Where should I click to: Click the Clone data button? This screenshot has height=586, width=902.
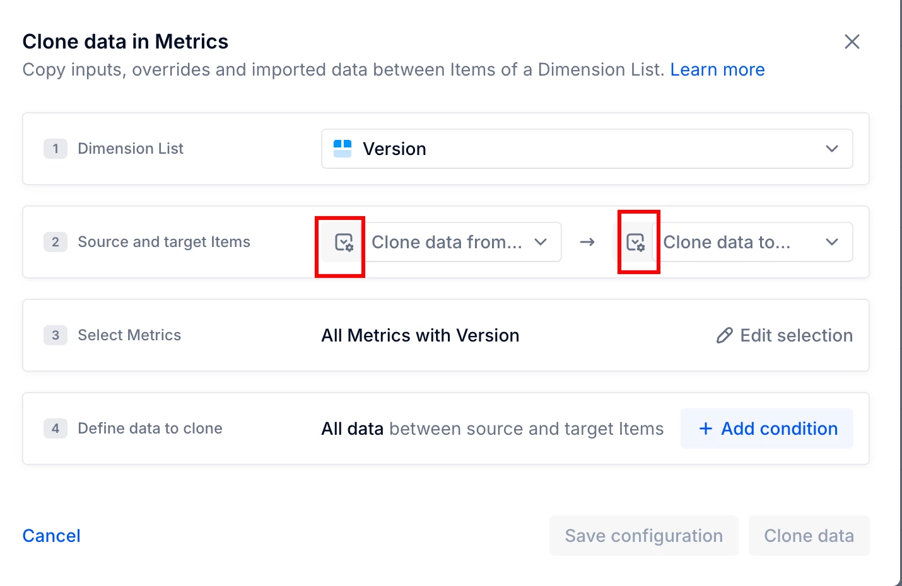tap(809, 536)
